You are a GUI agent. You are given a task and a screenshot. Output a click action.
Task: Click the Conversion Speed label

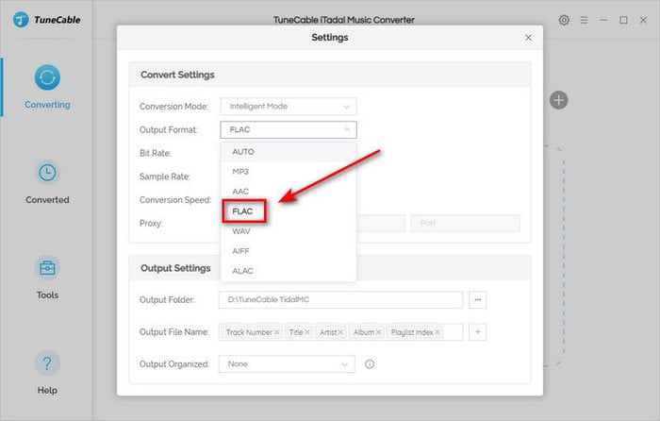175,200
